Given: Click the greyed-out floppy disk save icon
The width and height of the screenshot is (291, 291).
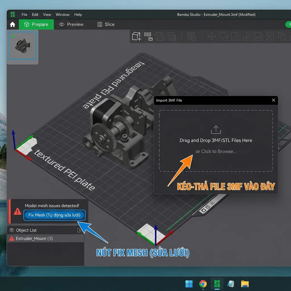Looking at the screenshot, I should click(160, 36).
